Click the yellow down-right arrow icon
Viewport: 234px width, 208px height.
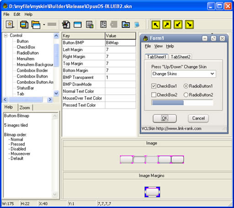(189, 25)
